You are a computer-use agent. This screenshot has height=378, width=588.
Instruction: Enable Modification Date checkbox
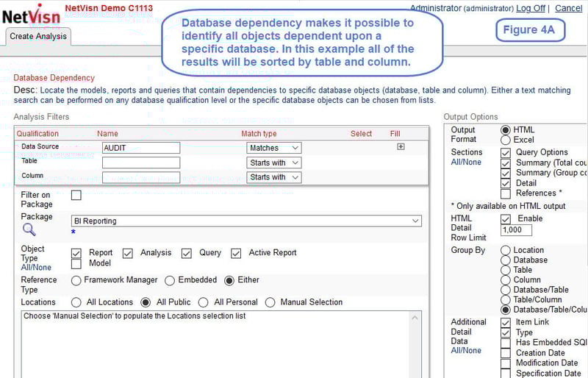pyautogui.click(x=506, y=363)
